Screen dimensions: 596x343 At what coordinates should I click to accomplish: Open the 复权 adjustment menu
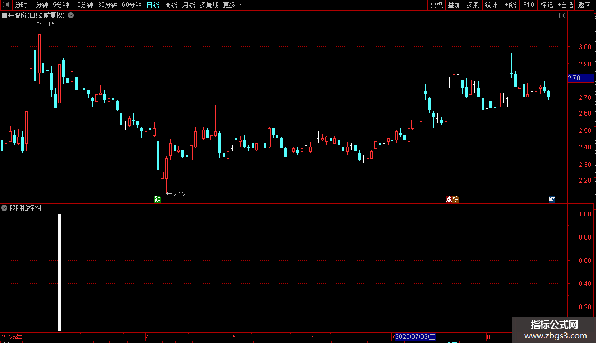[436, 5]
